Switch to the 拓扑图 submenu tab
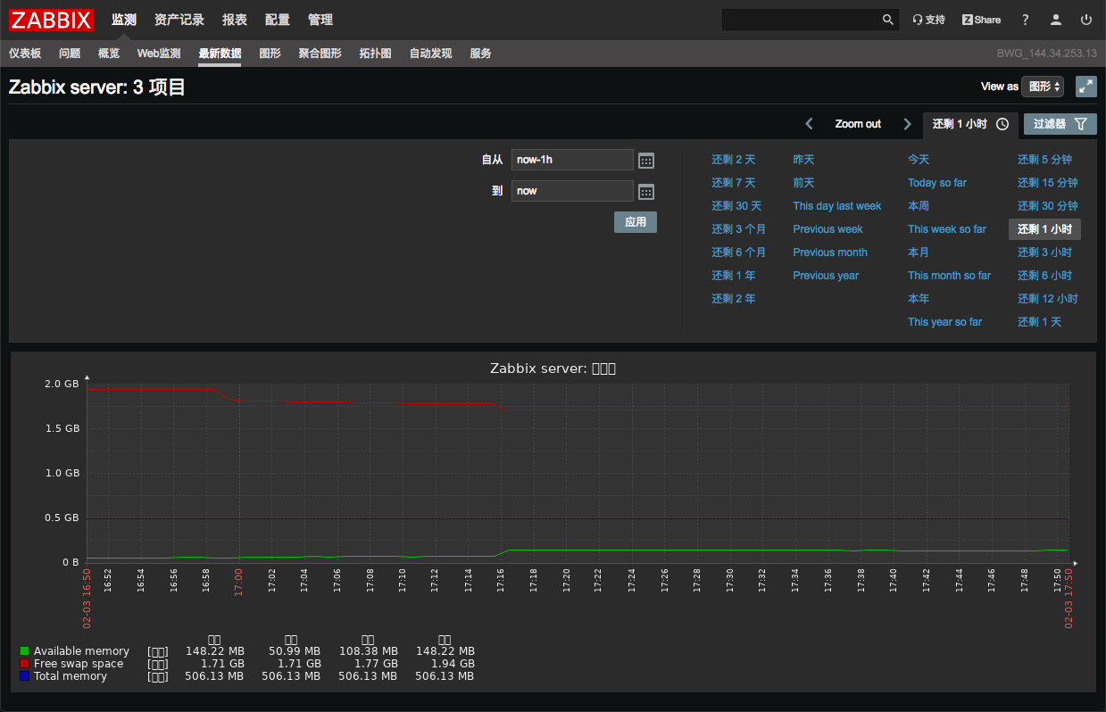The height and width of the screenshot is (712, 1106). point(375,54)
